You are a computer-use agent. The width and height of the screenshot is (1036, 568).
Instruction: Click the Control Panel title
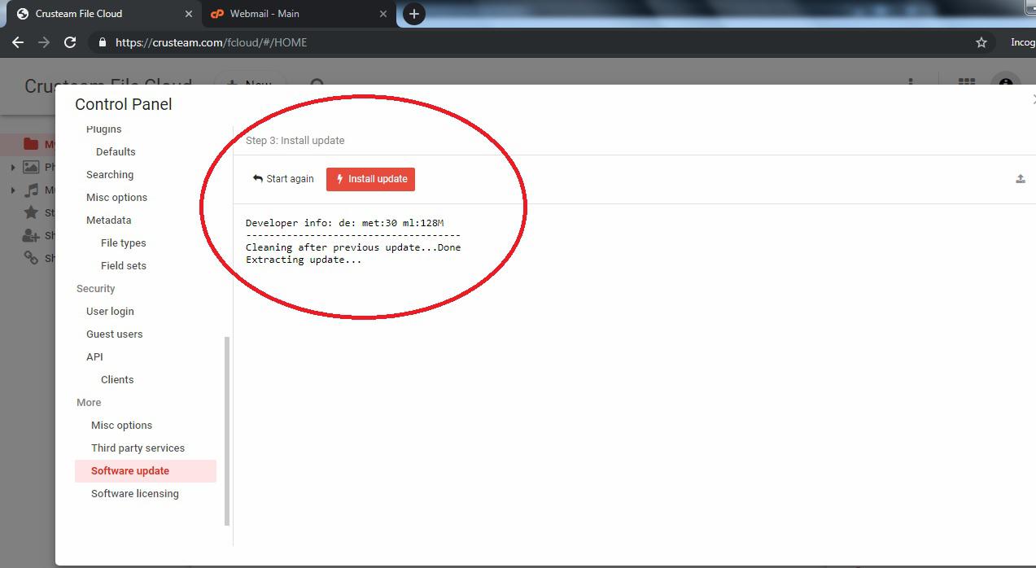(124, 104)
